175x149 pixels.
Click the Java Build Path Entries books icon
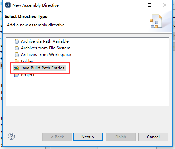pyautogui.click(x=17, y=68)
